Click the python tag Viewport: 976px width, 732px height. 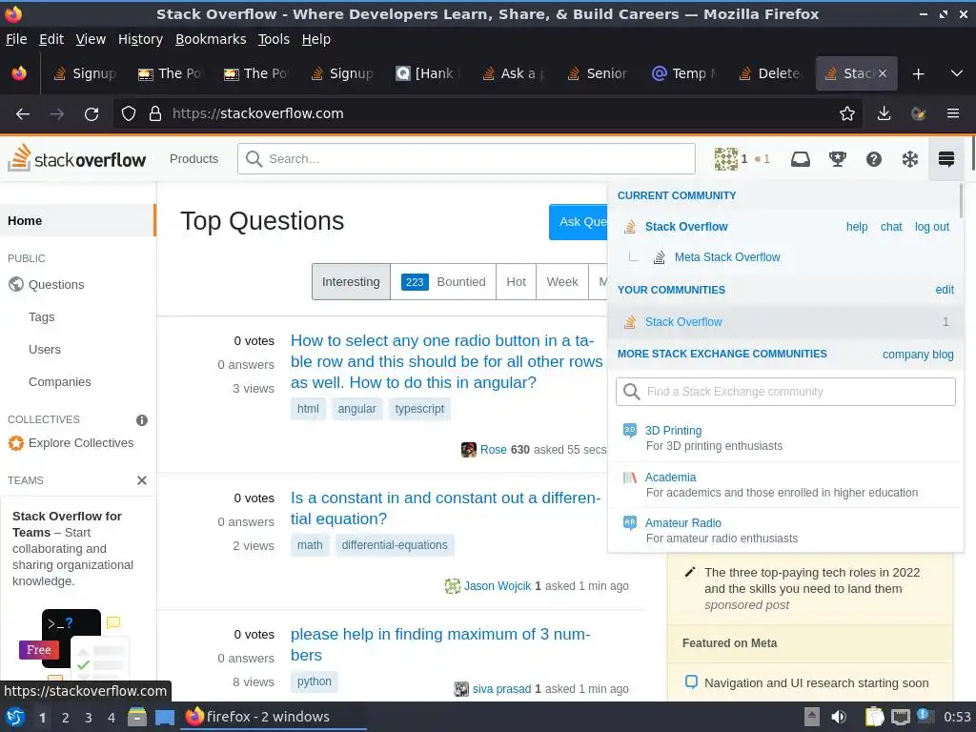click(315, 681)
